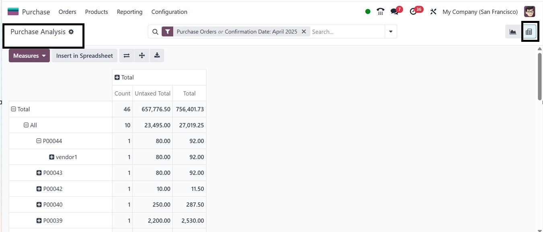Expand the P00043 row

point(39,172)
